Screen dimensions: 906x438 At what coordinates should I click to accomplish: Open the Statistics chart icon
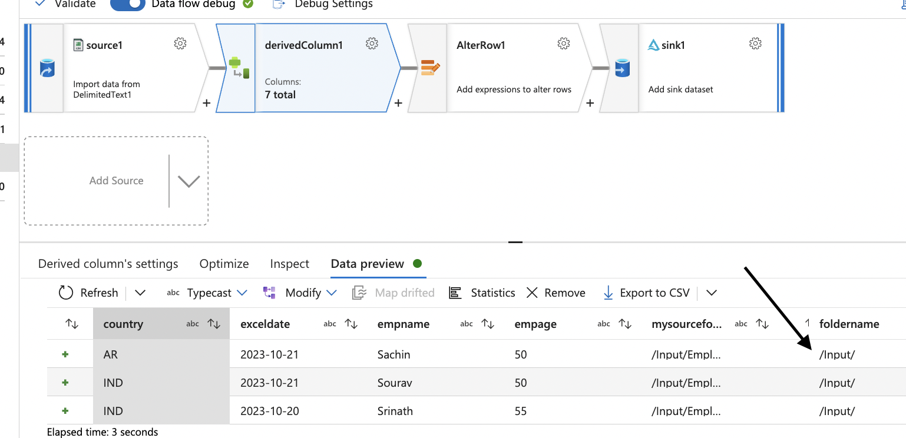455,293
